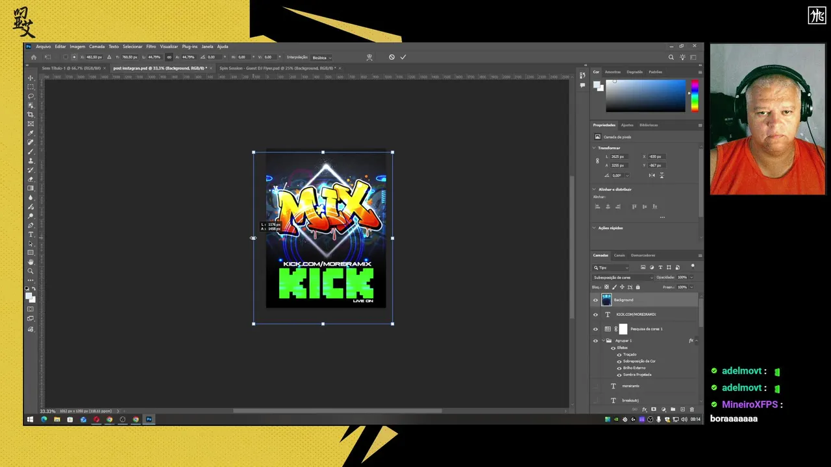This screenshot has width=831, height=467.
Task: Click the foreground color swatch in Cor panel
Action: pyautogui.click(x=597, y=84)
